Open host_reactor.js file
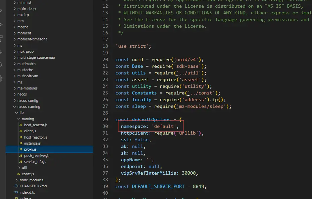Viewport: 312px width, 199px height. coord(36,137)
